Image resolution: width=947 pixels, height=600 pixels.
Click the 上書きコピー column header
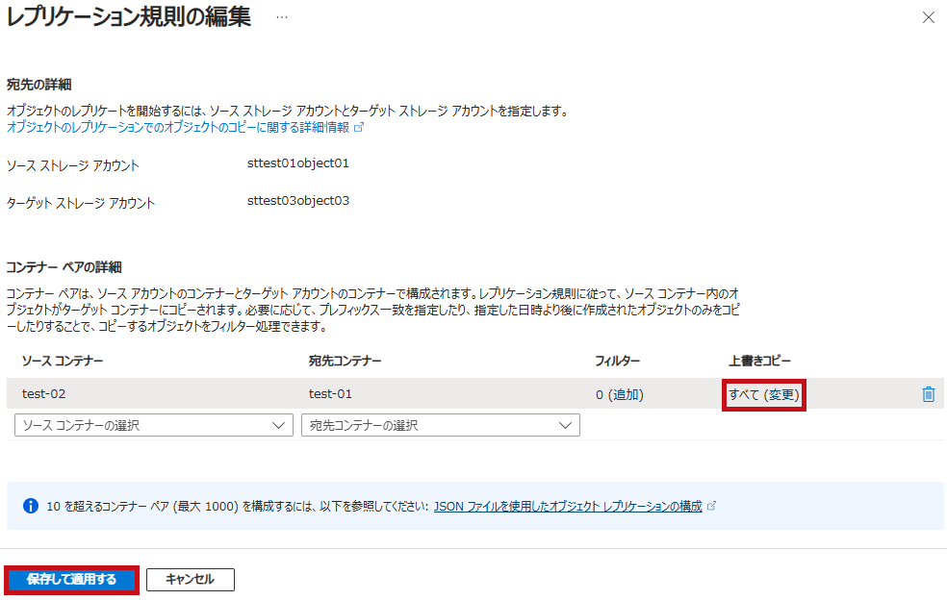(x=759, y=361)
